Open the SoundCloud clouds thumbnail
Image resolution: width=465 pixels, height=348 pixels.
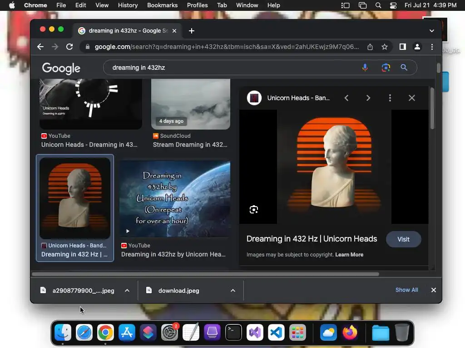click(191, 104)
